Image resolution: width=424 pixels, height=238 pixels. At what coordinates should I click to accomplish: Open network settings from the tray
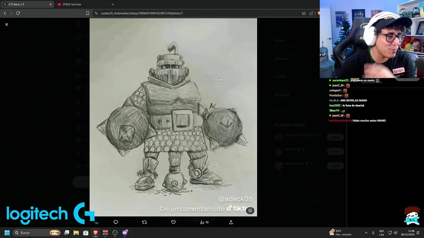coord(390,233)
